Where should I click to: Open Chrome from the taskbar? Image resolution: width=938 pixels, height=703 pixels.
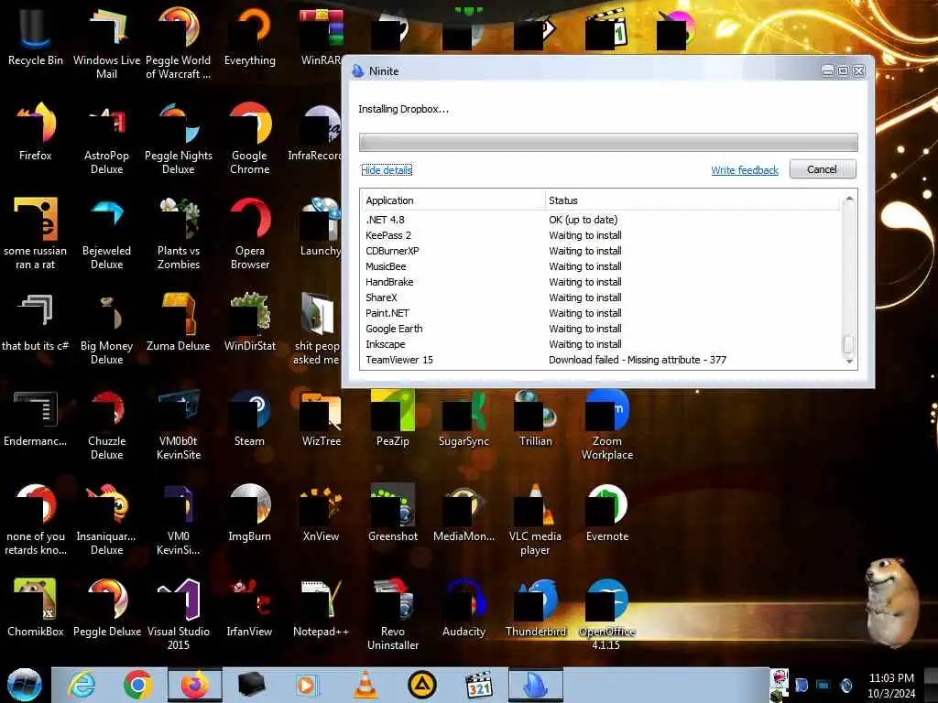(137, 685)
